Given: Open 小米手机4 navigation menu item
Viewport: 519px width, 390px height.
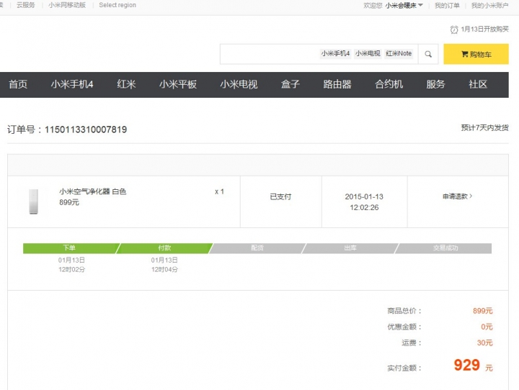Looking at the screenshot, I should [72, 84].
